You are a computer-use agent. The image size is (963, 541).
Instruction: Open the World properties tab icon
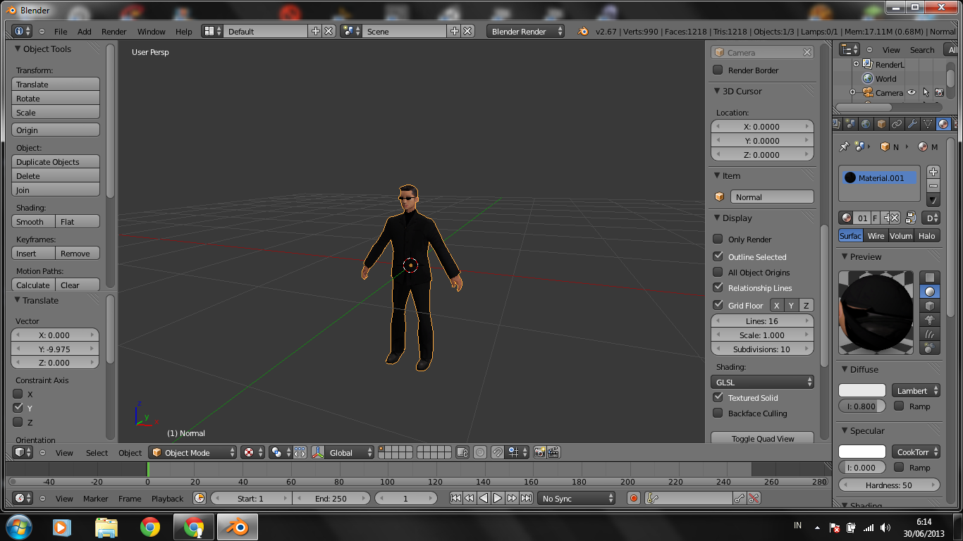pos(866,124)
